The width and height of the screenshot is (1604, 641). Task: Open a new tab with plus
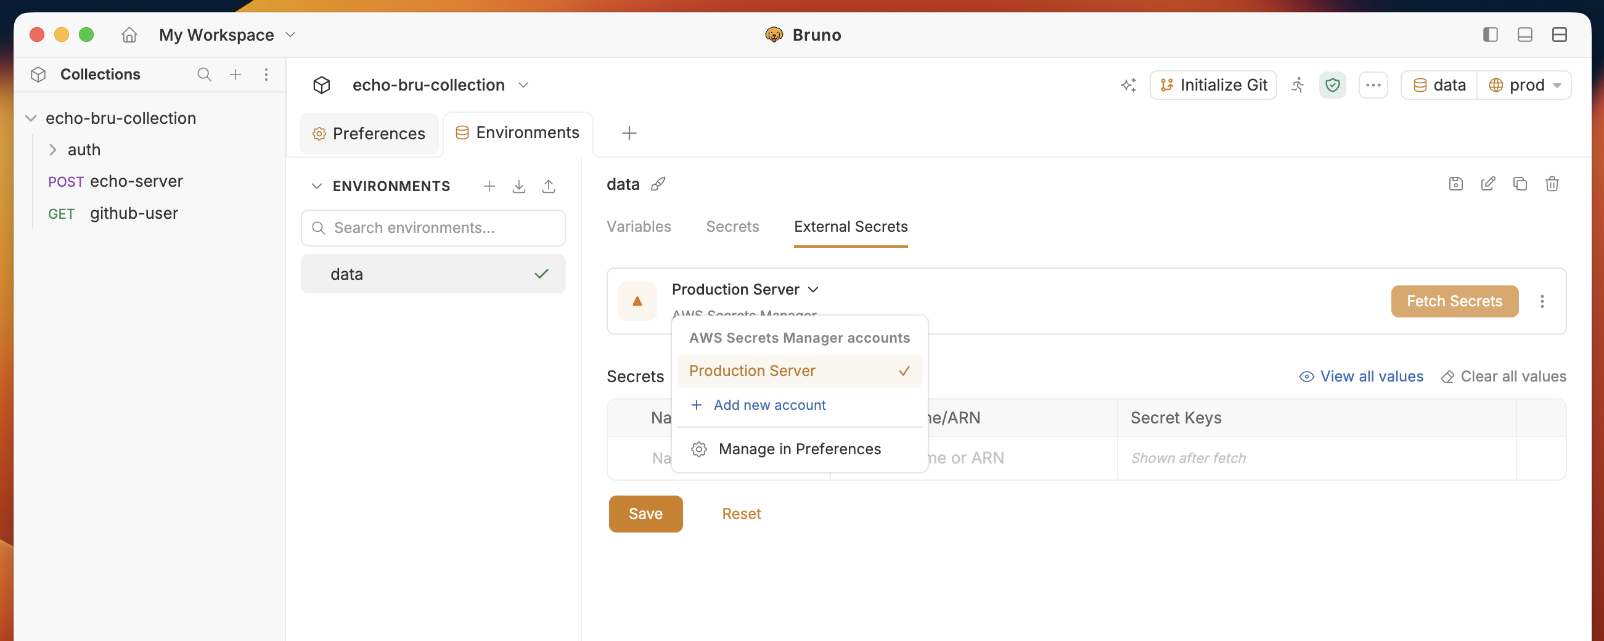coord(629,133)
